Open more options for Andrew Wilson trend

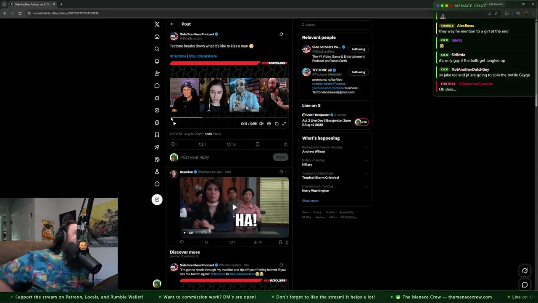pos(367,148)
